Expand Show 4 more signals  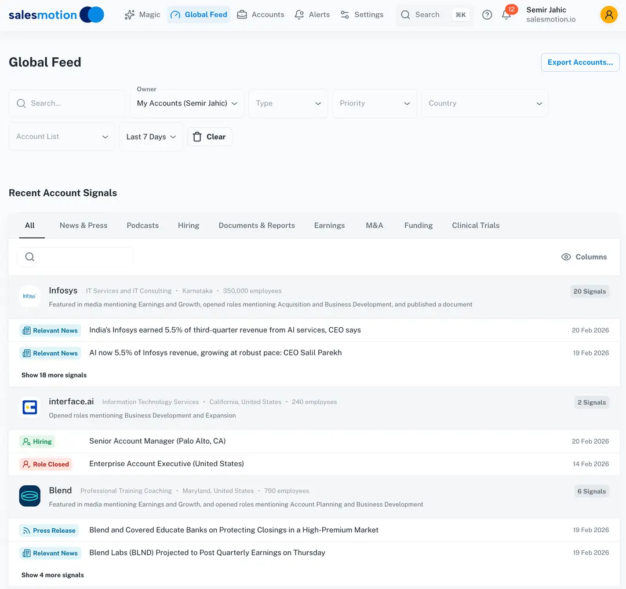(53, 575)
